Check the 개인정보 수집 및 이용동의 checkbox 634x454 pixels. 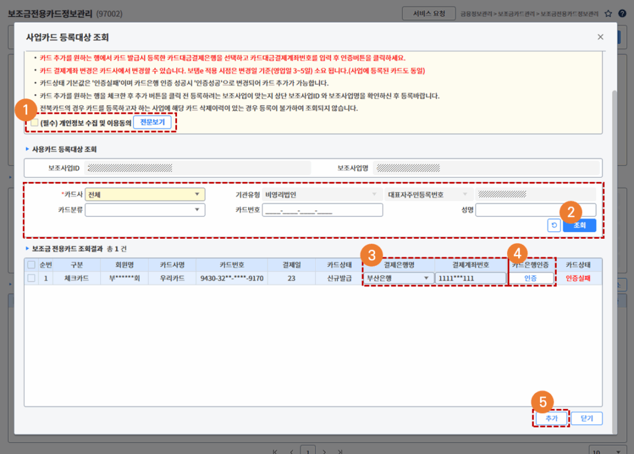point(35,122)
